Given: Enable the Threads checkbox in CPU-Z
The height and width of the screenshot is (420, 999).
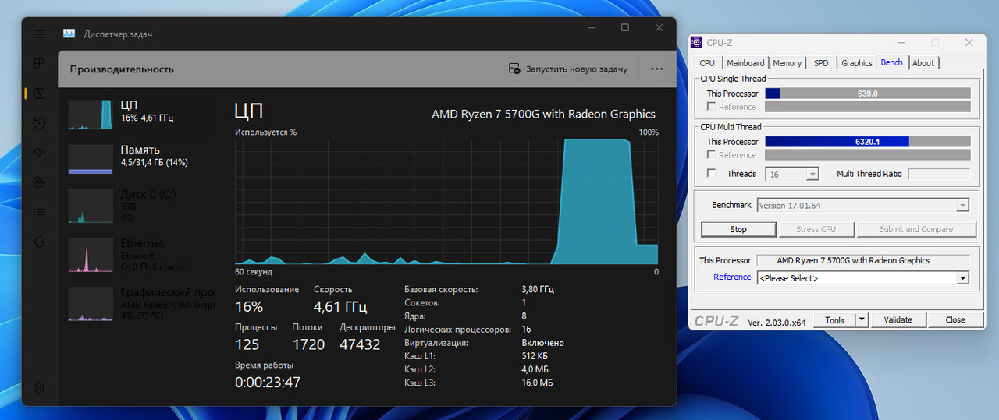Looking at the screenshot, I should 711,174.
